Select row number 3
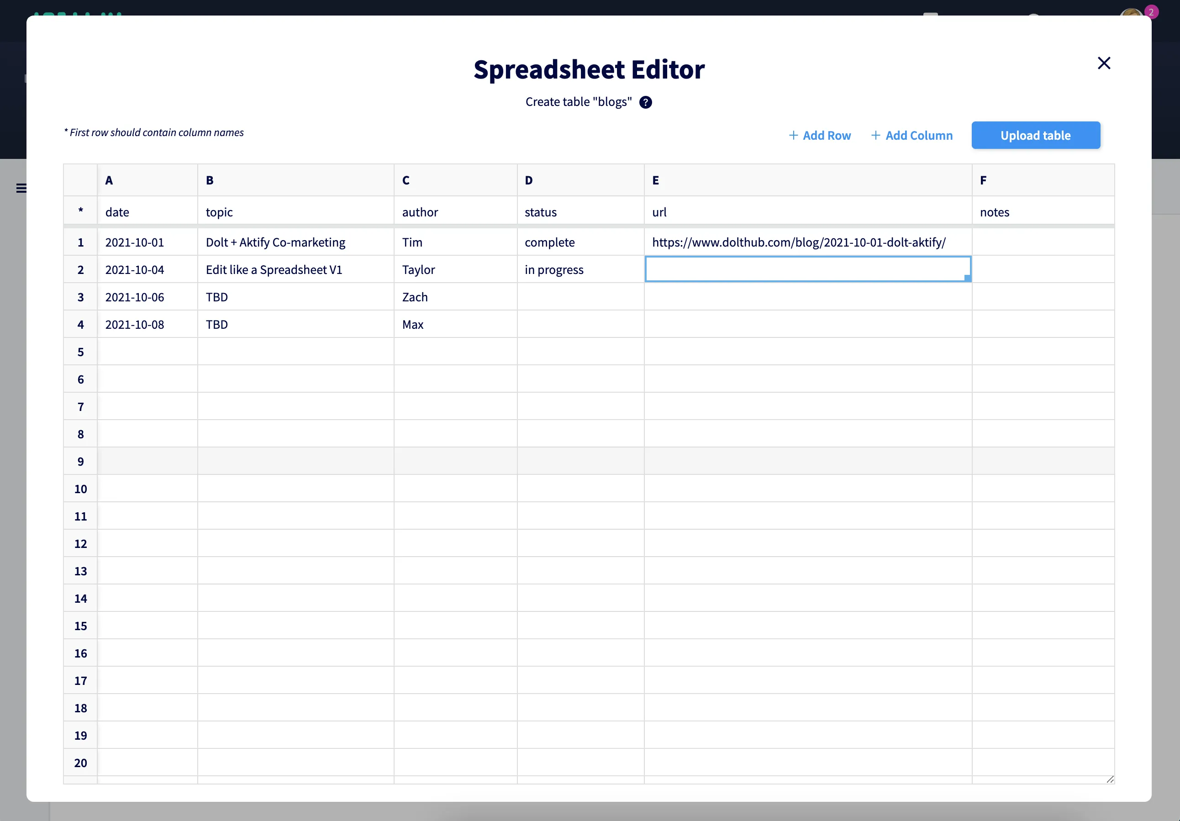The width and height of the screenshot is (1180, 821). 80,297
